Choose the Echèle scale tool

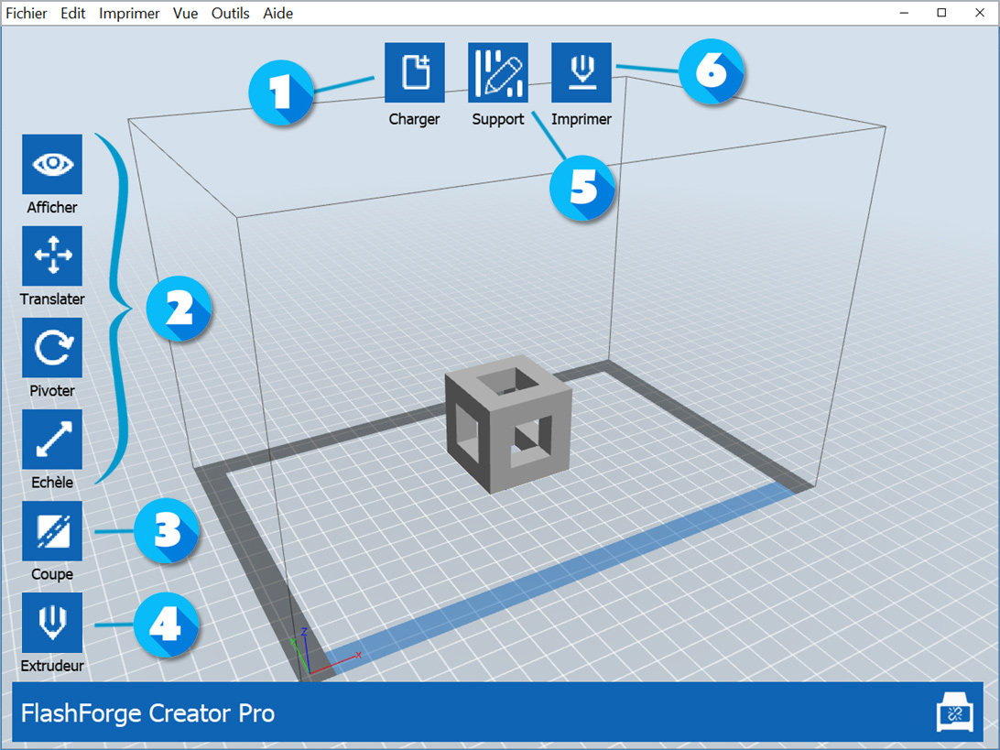52,440
